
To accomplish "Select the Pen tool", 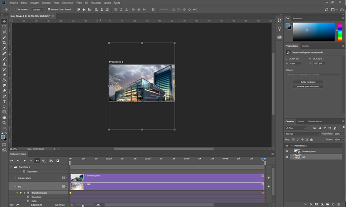I will (4, 96).
